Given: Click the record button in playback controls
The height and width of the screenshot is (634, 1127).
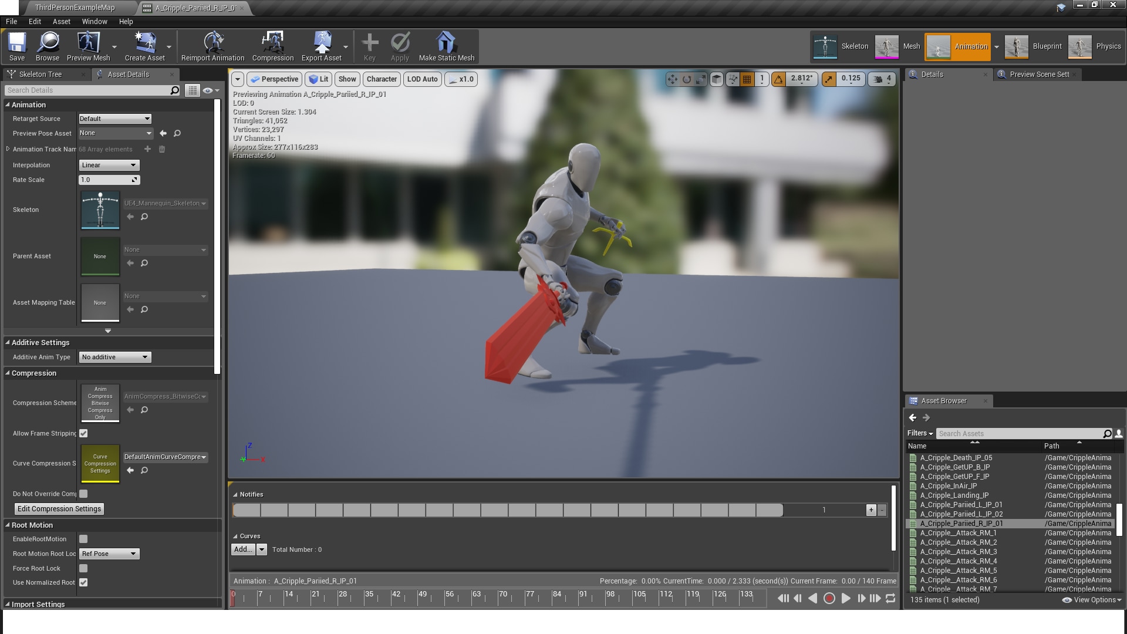Looking at the screenshot, I should tap(829, 598).
